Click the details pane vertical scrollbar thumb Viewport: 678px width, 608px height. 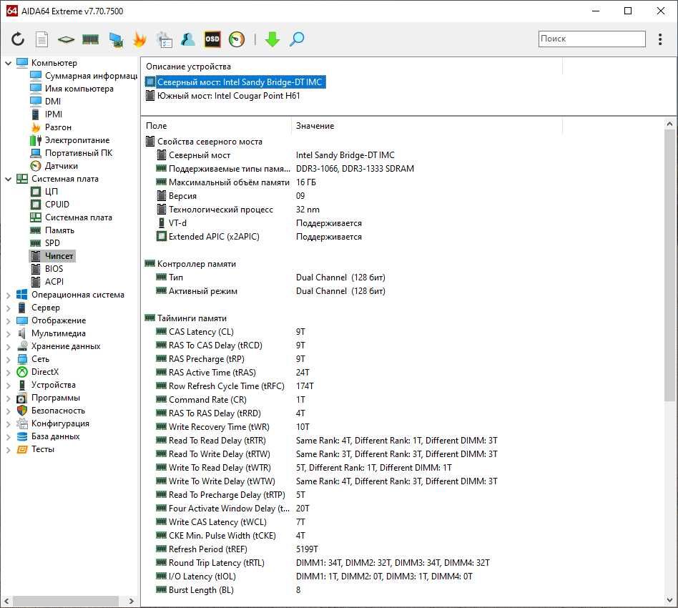tap(669, 265)
